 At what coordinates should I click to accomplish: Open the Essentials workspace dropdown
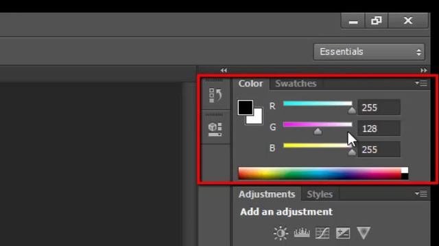coord(369,52)
